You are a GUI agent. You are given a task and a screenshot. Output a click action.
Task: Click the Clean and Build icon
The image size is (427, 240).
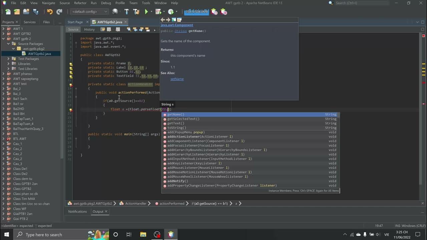click(x=136, y=12)
